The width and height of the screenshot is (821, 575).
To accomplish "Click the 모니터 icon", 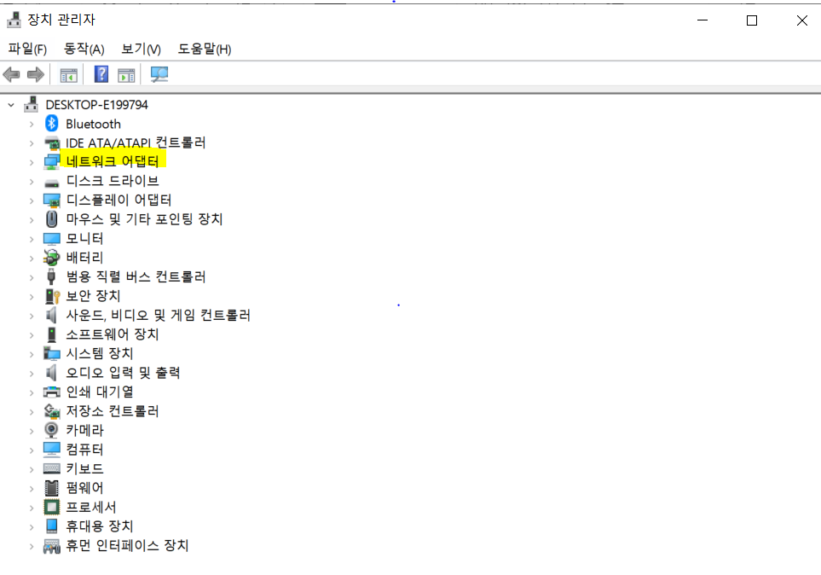I will click(51, 239).
